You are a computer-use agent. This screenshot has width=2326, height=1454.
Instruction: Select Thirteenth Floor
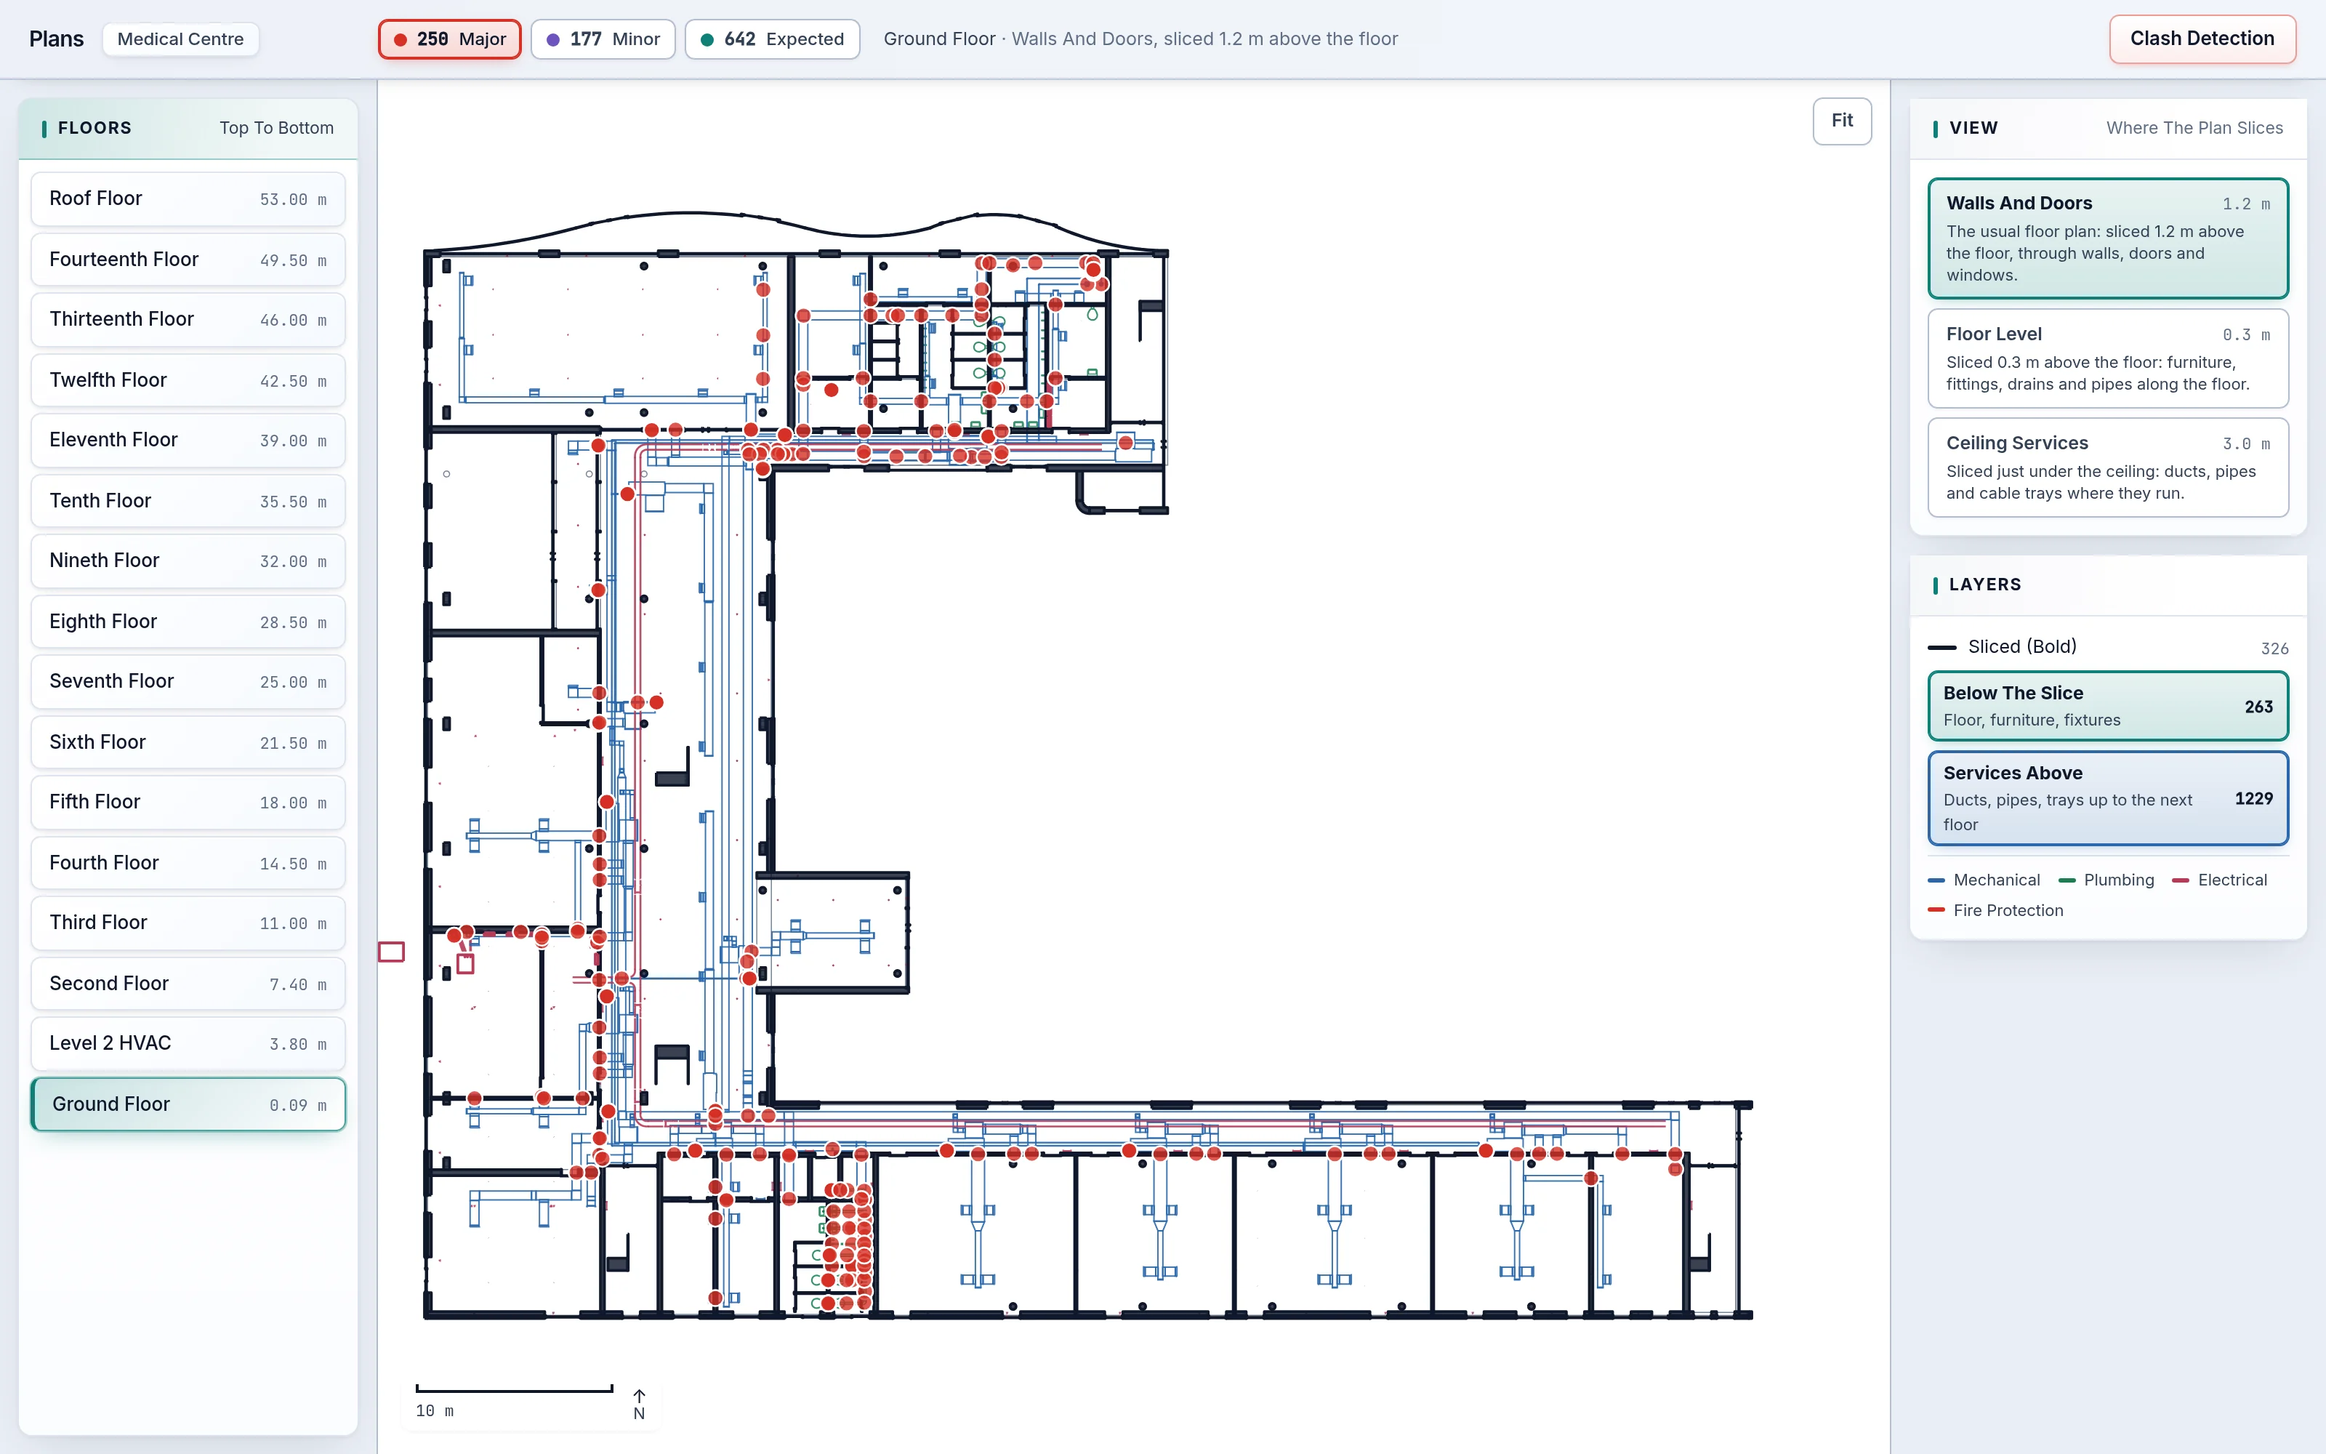(x=188, y=319)
